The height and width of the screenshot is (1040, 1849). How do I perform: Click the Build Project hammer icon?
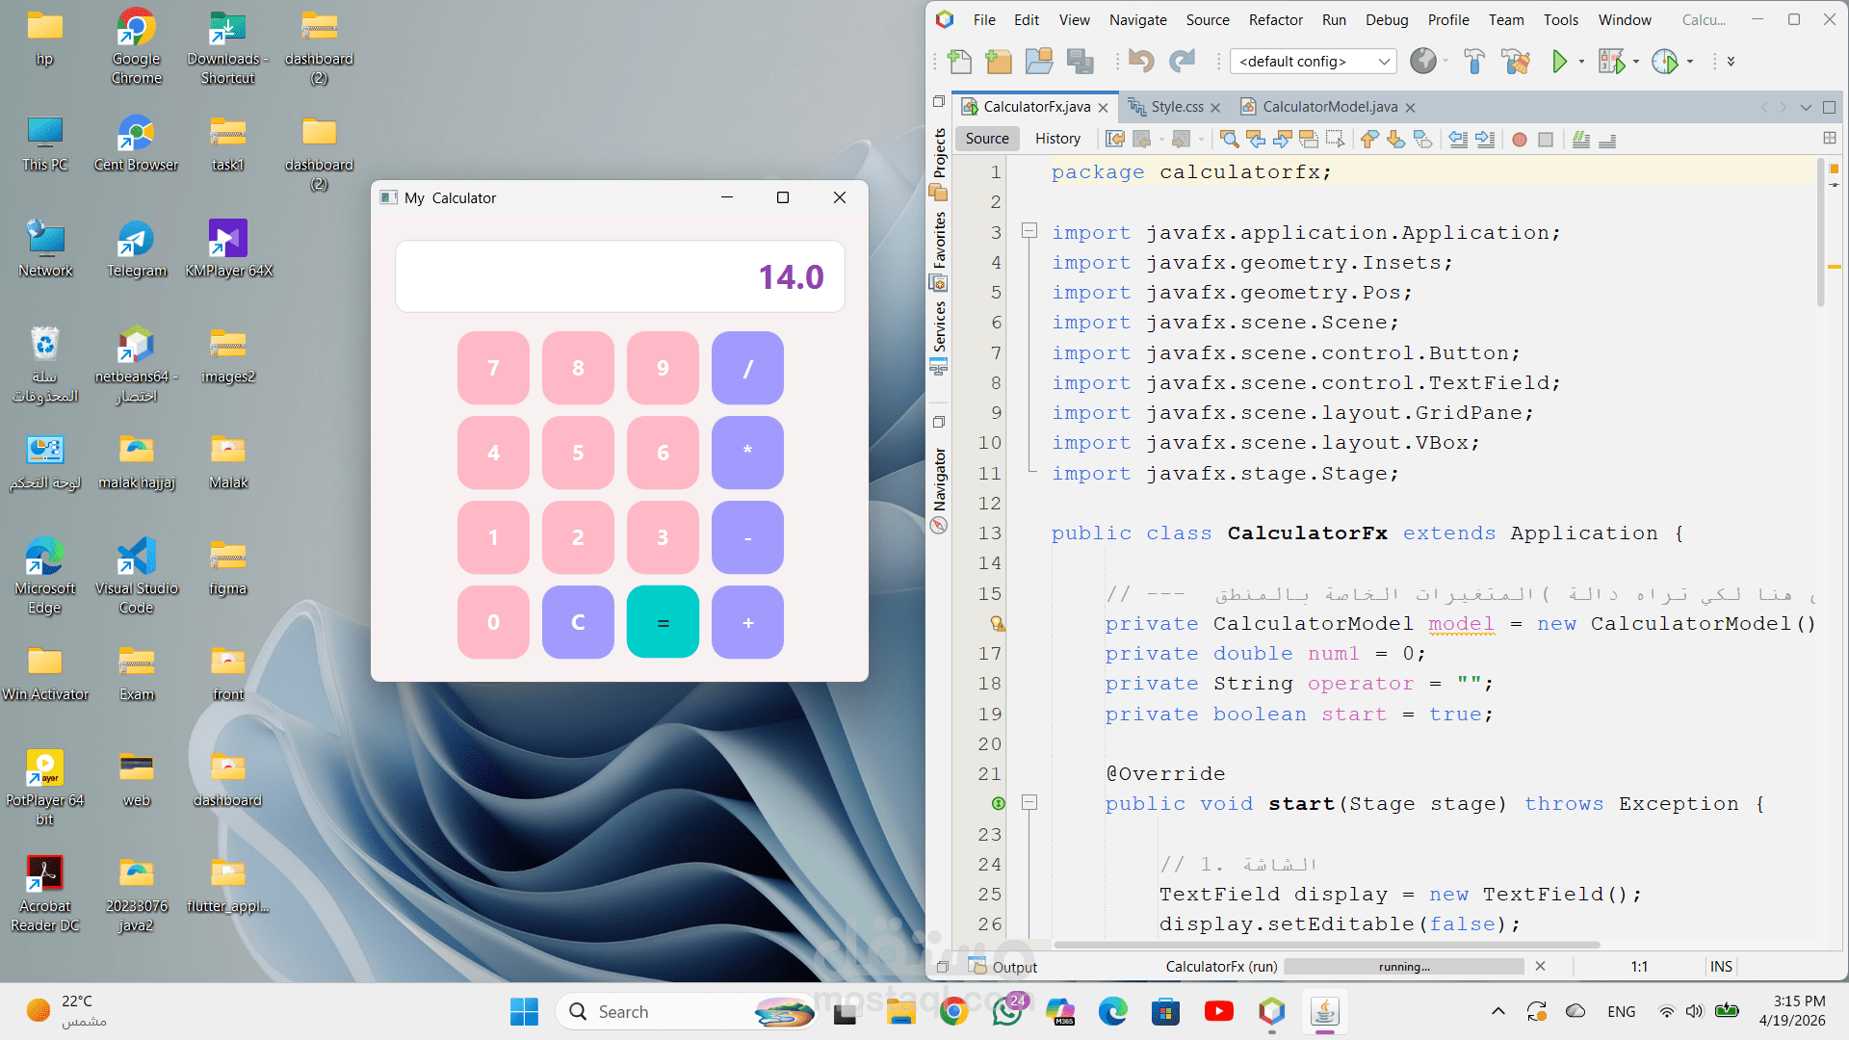point(1473,62)
